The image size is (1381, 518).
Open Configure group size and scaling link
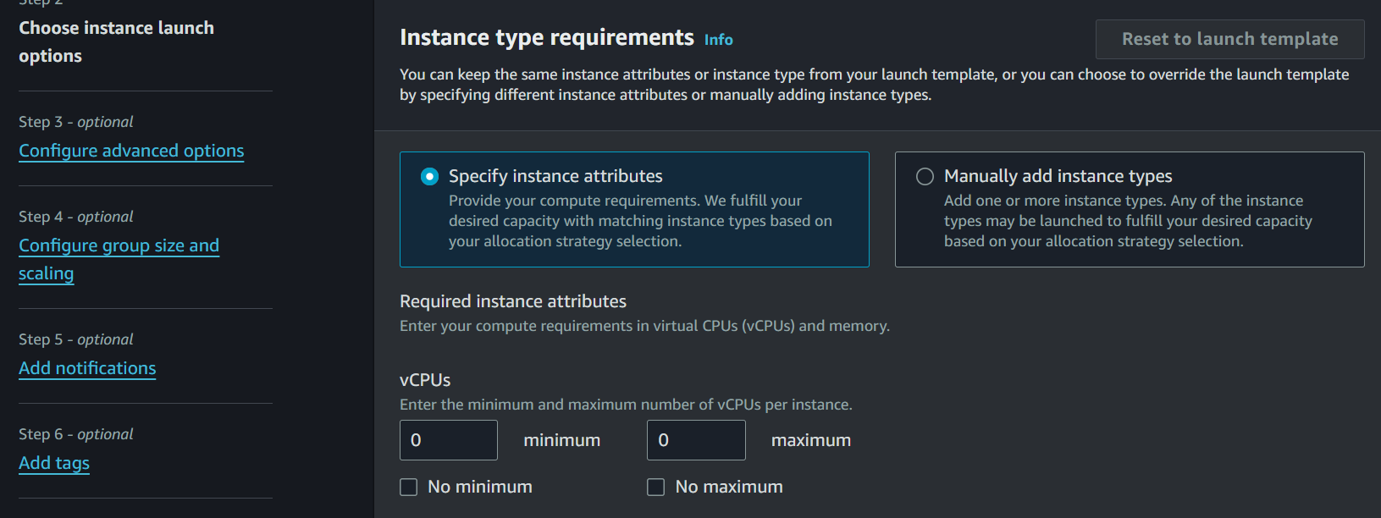click(x=119, y=245)
